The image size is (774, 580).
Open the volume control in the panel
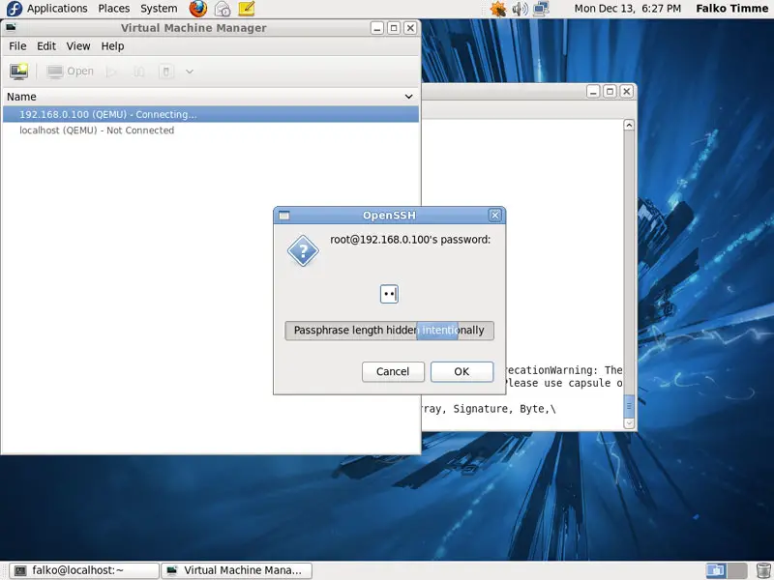tap(520, 9)
